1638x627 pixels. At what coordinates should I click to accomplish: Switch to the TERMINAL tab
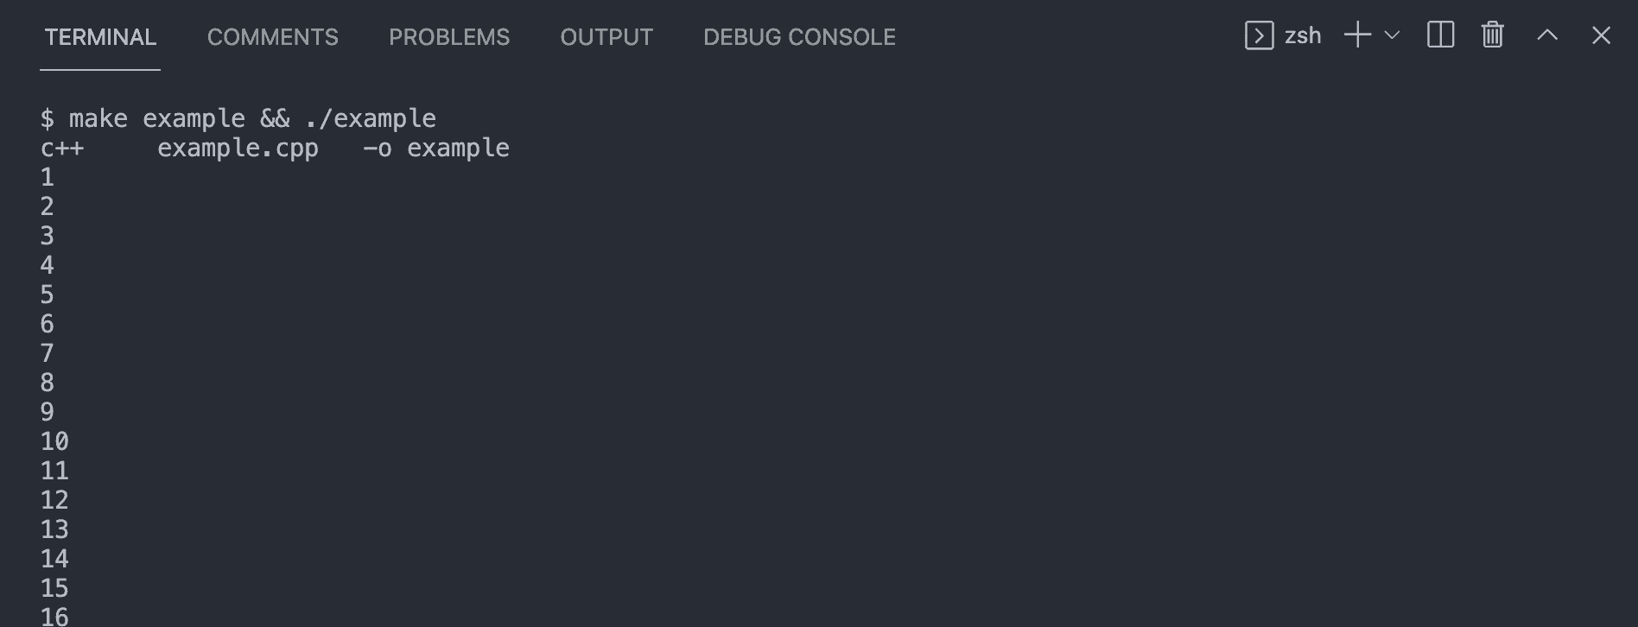click(100, 37)
